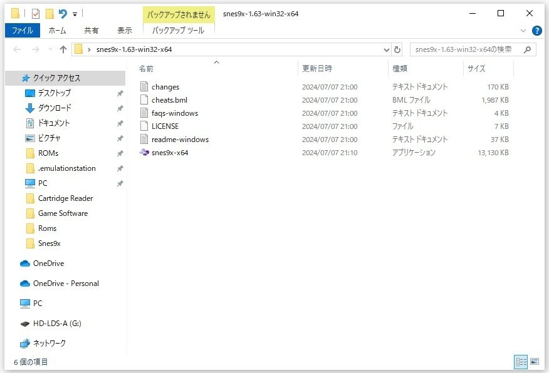The image size is (549, 373).
Task: Switch to the ホーム ribbon tab
Action: pyautogui.click(x=58, y=31)
